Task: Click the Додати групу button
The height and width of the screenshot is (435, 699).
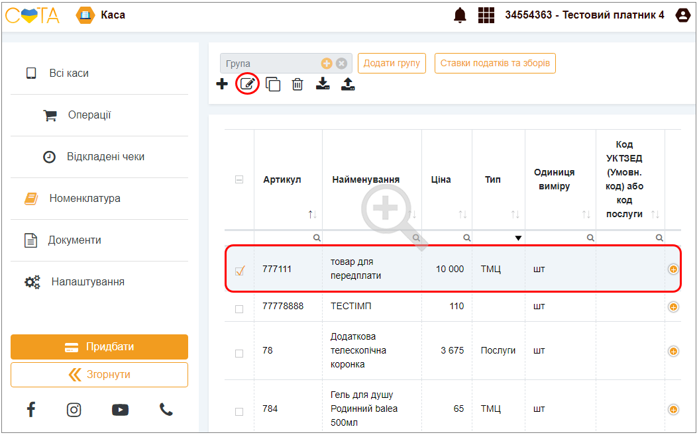Action: point(392,64)
